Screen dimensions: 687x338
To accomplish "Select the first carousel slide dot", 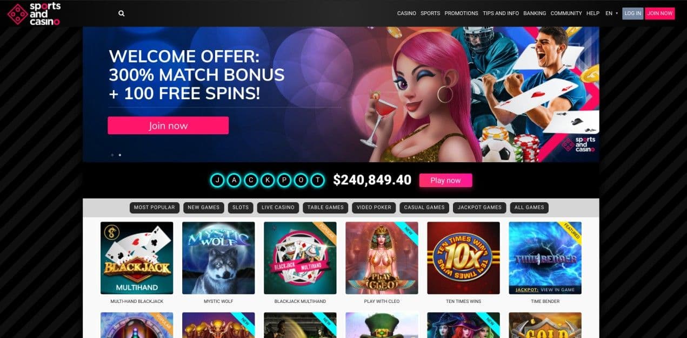I will point(112,155).
